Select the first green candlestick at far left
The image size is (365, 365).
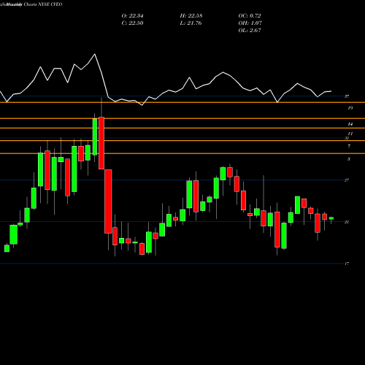[x=7, y=248]
